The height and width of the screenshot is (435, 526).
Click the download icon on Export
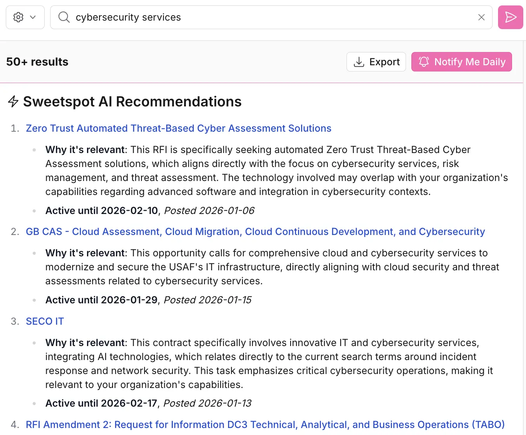coord(359,61)
